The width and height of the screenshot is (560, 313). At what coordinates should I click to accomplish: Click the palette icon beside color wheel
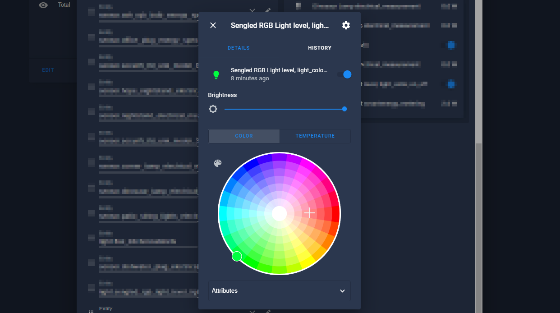click(218, 163)
